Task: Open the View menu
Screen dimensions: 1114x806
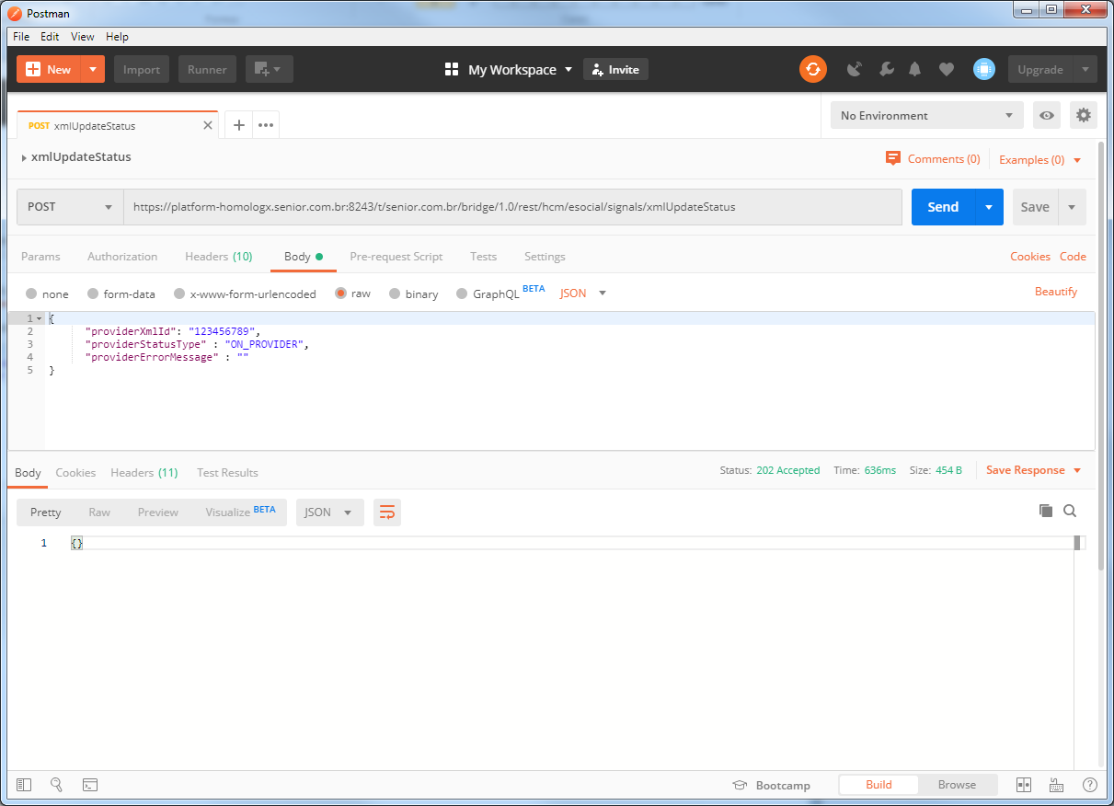Action: pyautogui.click(x=83, y=37)
